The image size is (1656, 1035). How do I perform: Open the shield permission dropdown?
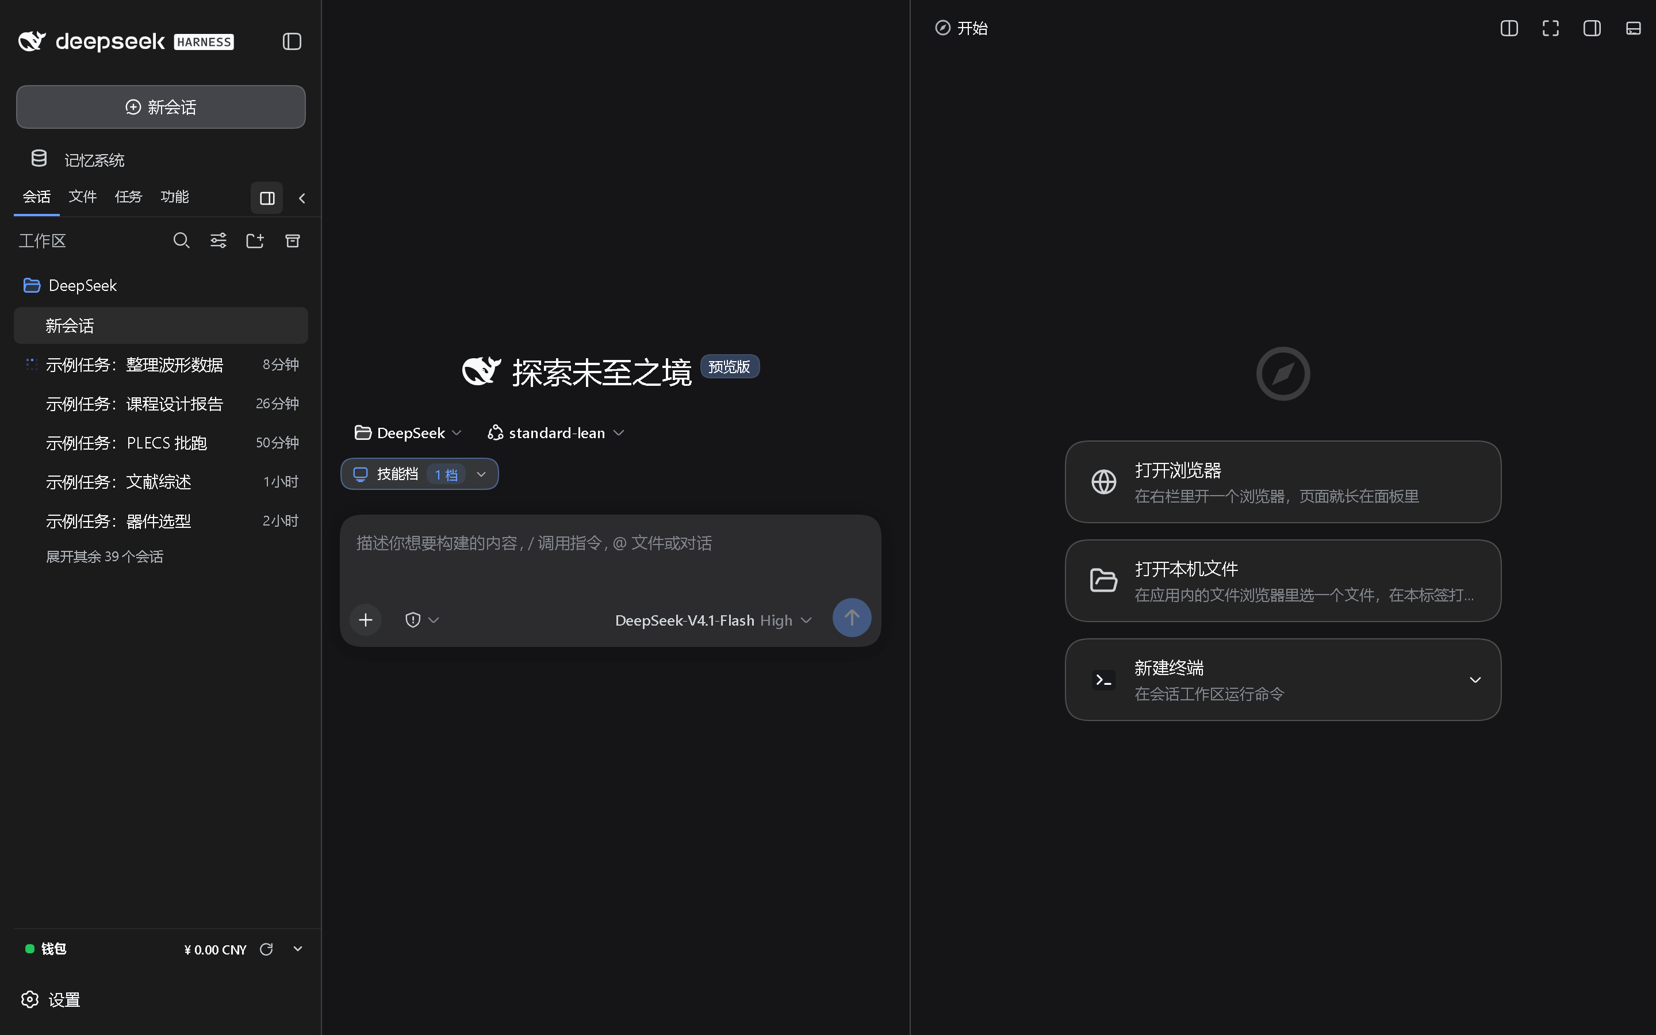click(x=421, y=619)
